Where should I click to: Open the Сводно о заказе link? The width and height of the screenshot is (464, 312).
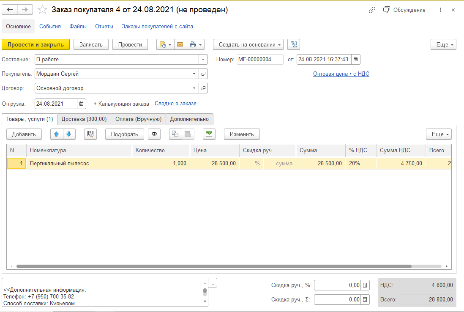pos(175,104)
